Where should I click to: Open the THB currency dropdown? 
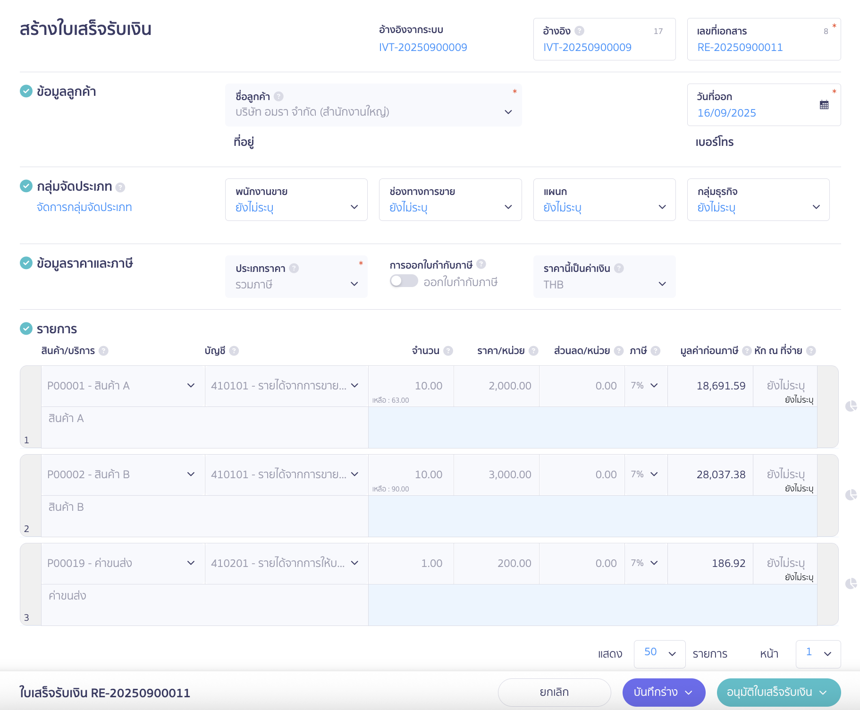pos(605,277)
